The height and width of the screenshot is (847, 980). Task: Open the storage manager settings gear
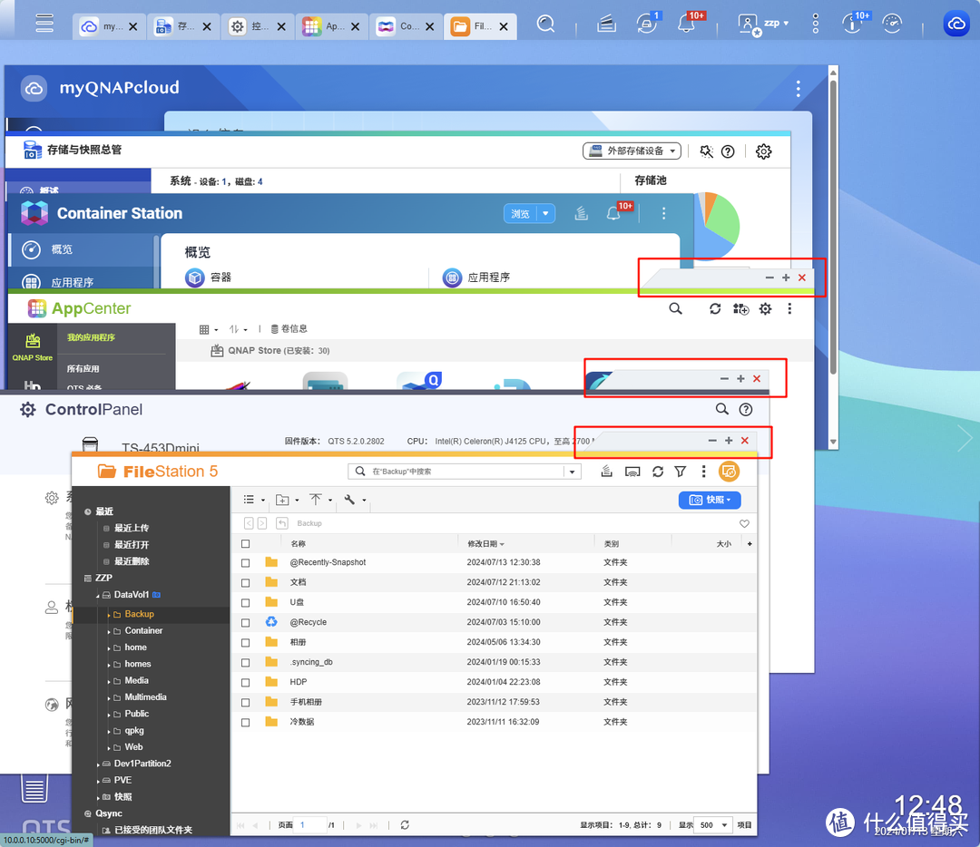(x=763, y=151)
